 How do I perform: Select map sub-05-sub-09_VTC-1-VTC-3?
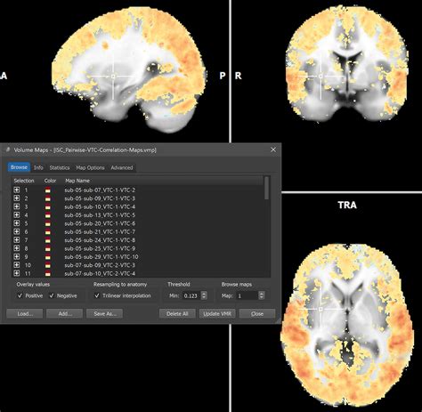100,198
